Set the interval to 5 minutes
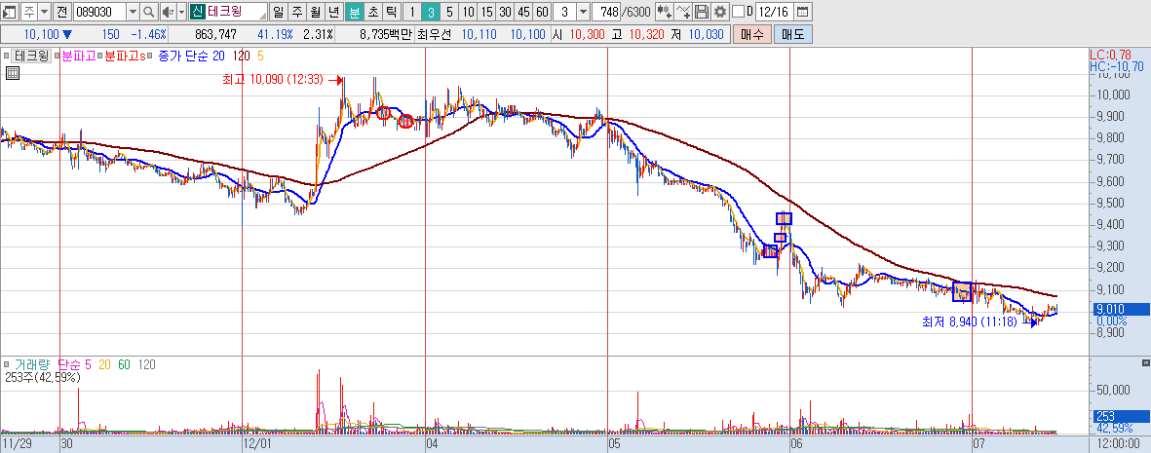Viewport: 1151px width, 453px height. click(449, 12)
